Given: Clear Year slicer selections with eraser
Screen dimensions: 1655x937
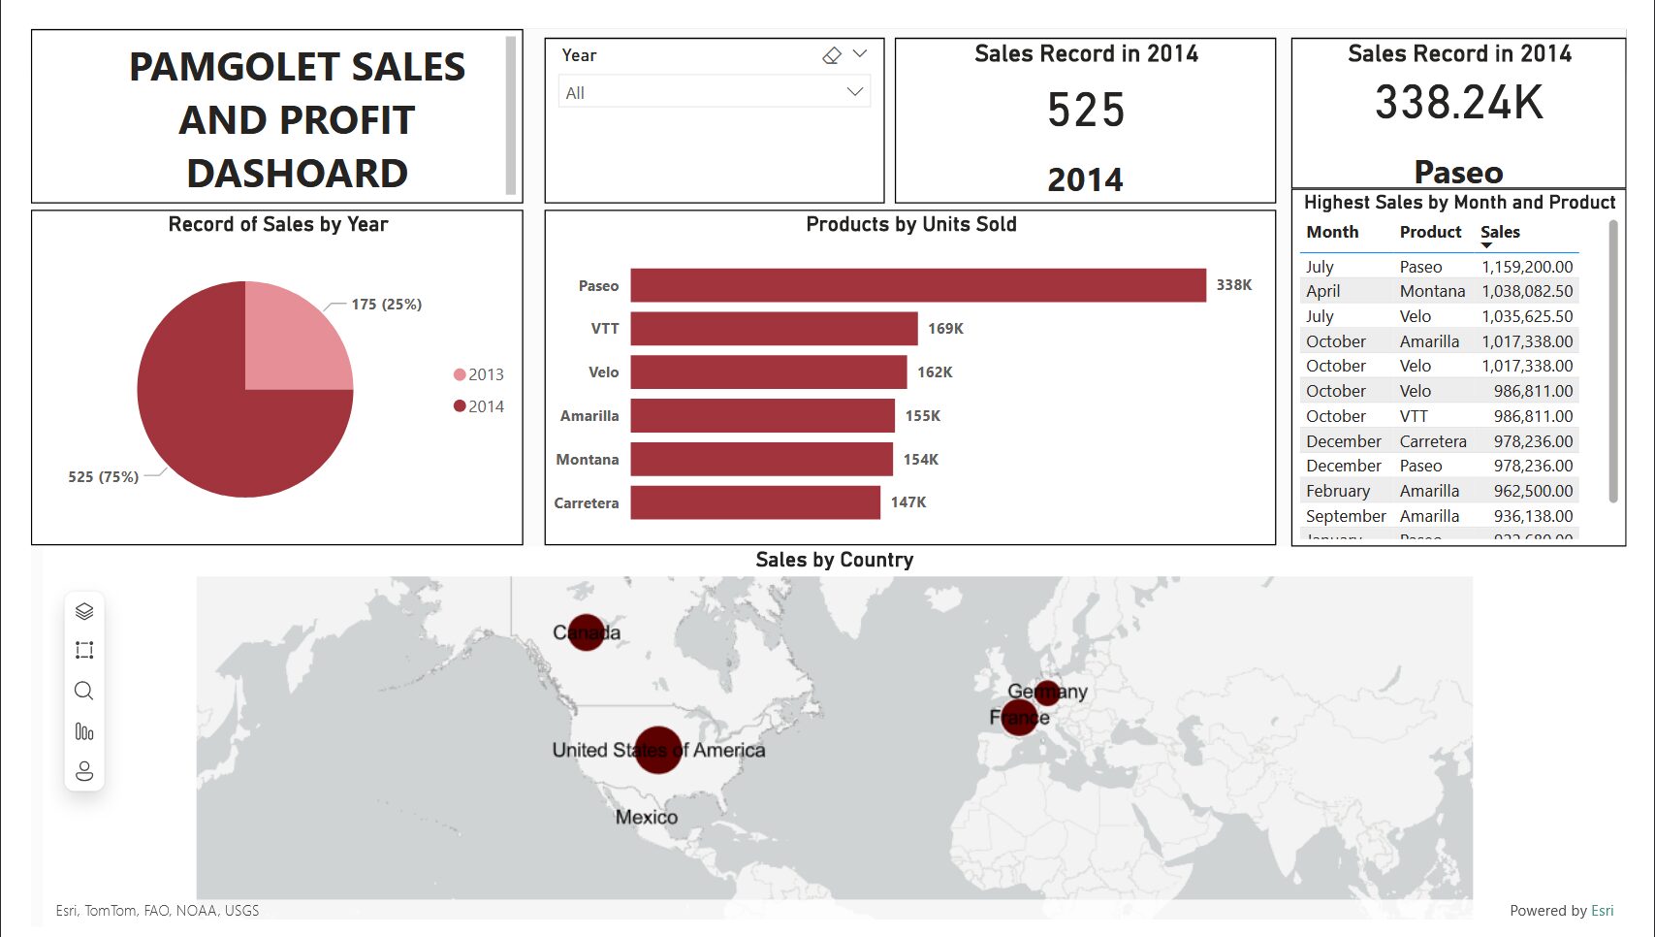Looking at the screenshot, I should click(x=831, y=55).
